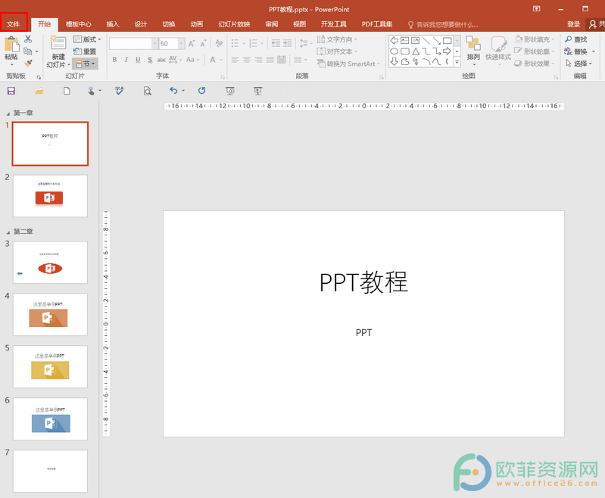Click the Find (查找) magnifier button
This screenshot has width=605, height=498.
click(576, 39)
